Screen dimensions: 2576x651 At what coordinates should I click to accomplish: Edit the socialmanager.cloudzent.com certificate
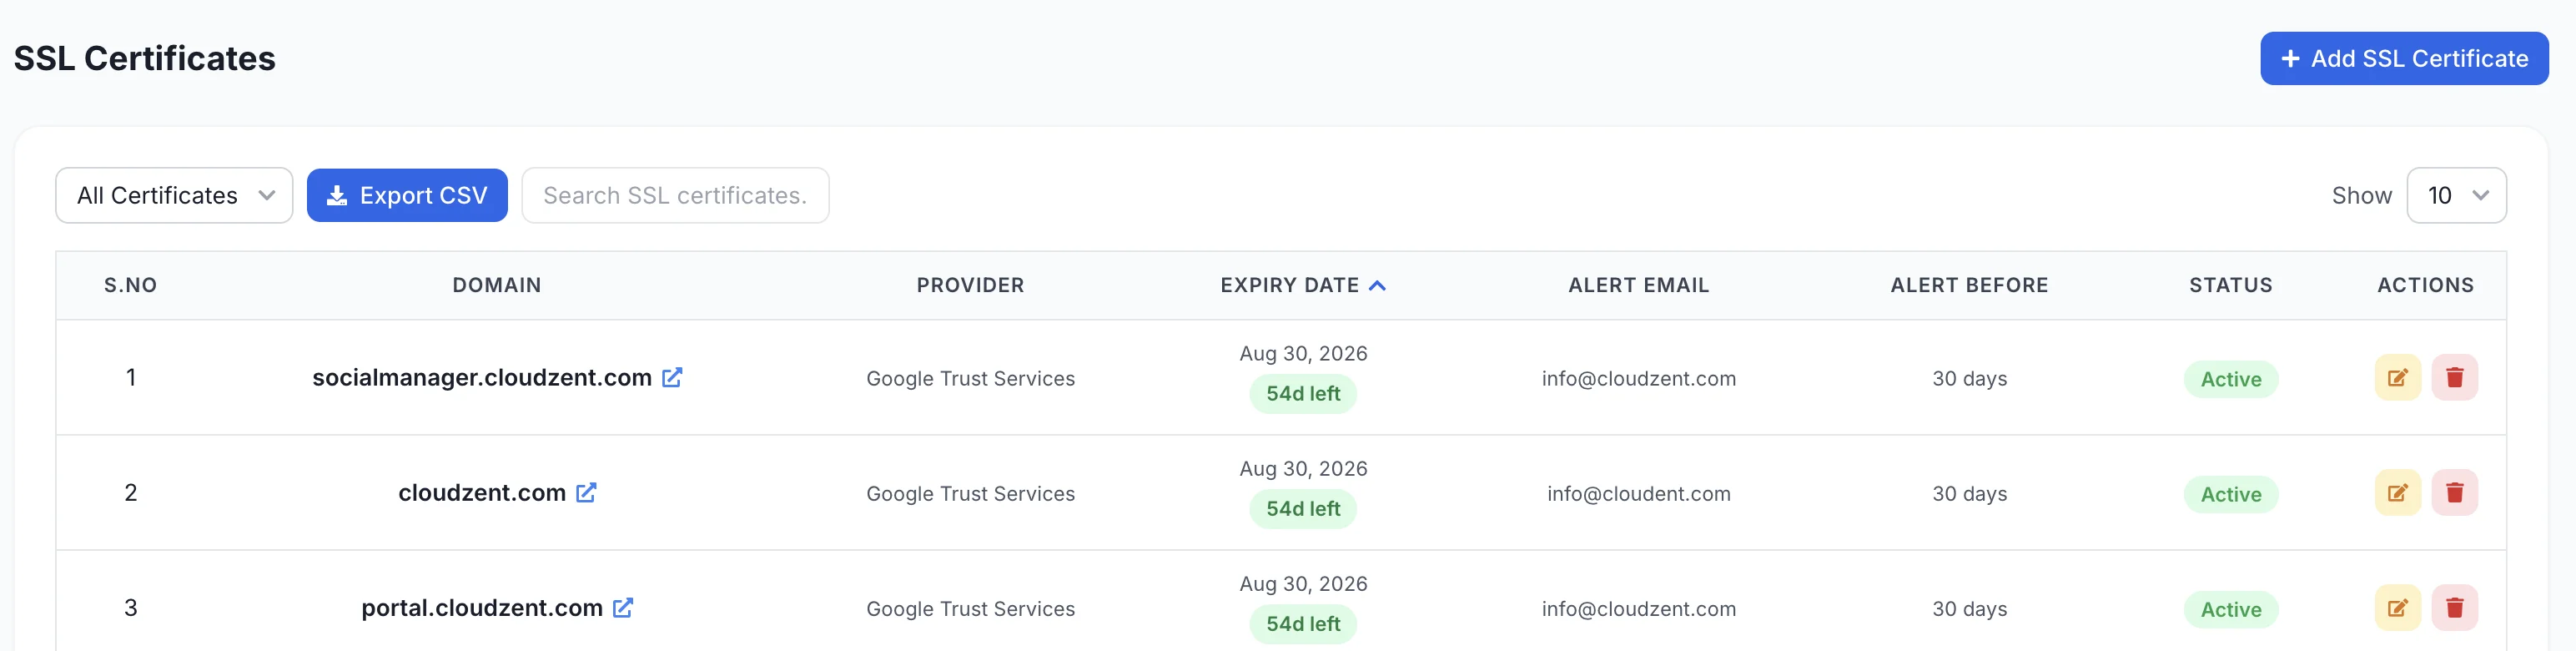2397,378
